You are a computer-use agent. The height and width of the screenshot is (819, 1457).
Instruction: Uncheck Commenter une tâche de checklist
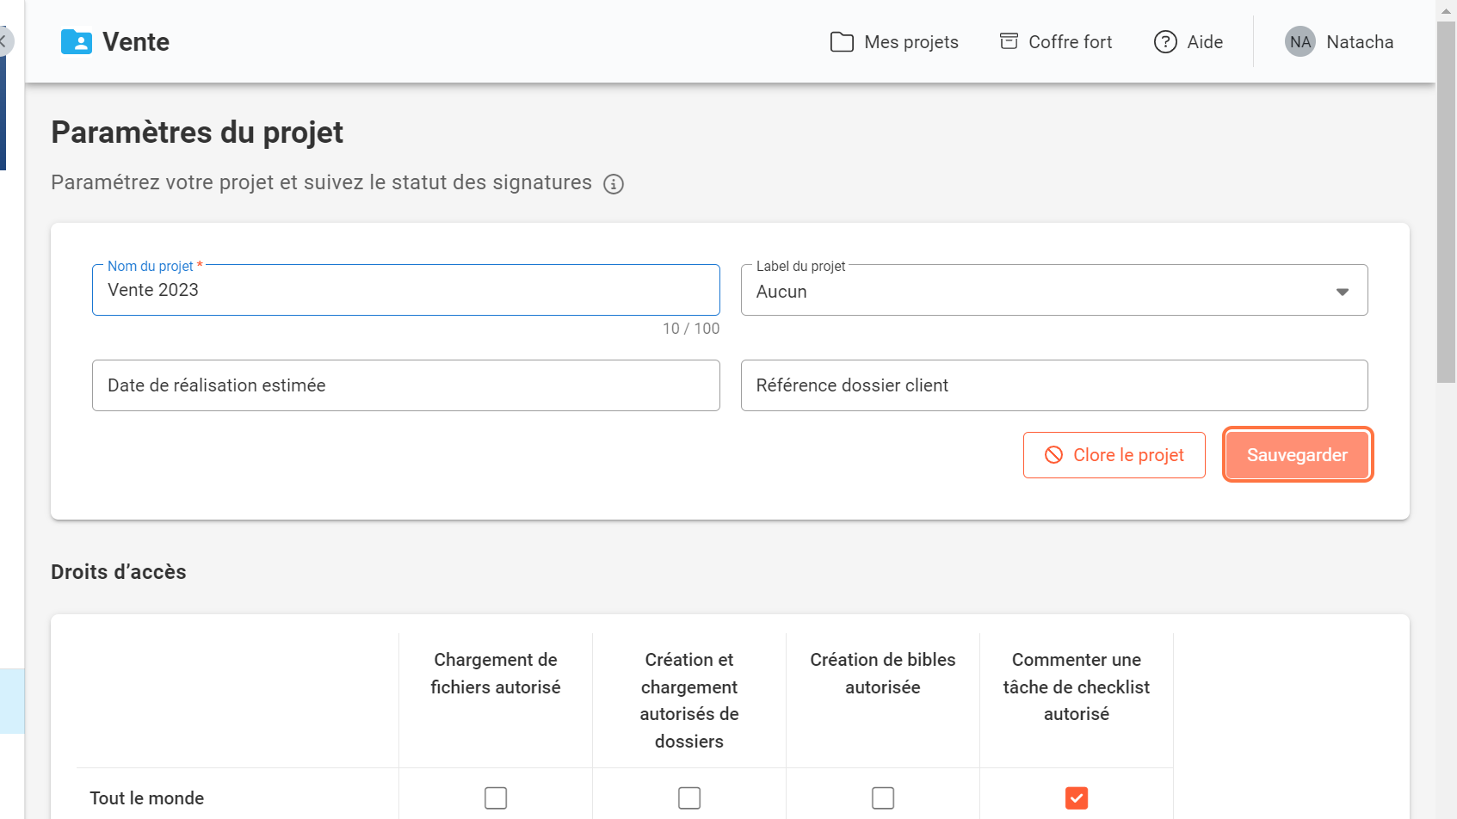pos(1076,798)
